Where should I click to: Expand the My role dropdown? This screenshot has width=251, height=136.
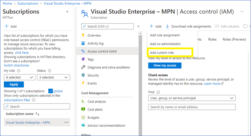19,77
